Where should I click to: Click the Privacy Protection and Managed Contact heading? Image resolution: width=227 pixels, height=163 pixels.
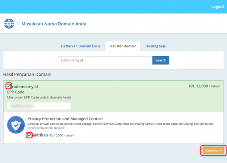65,119
